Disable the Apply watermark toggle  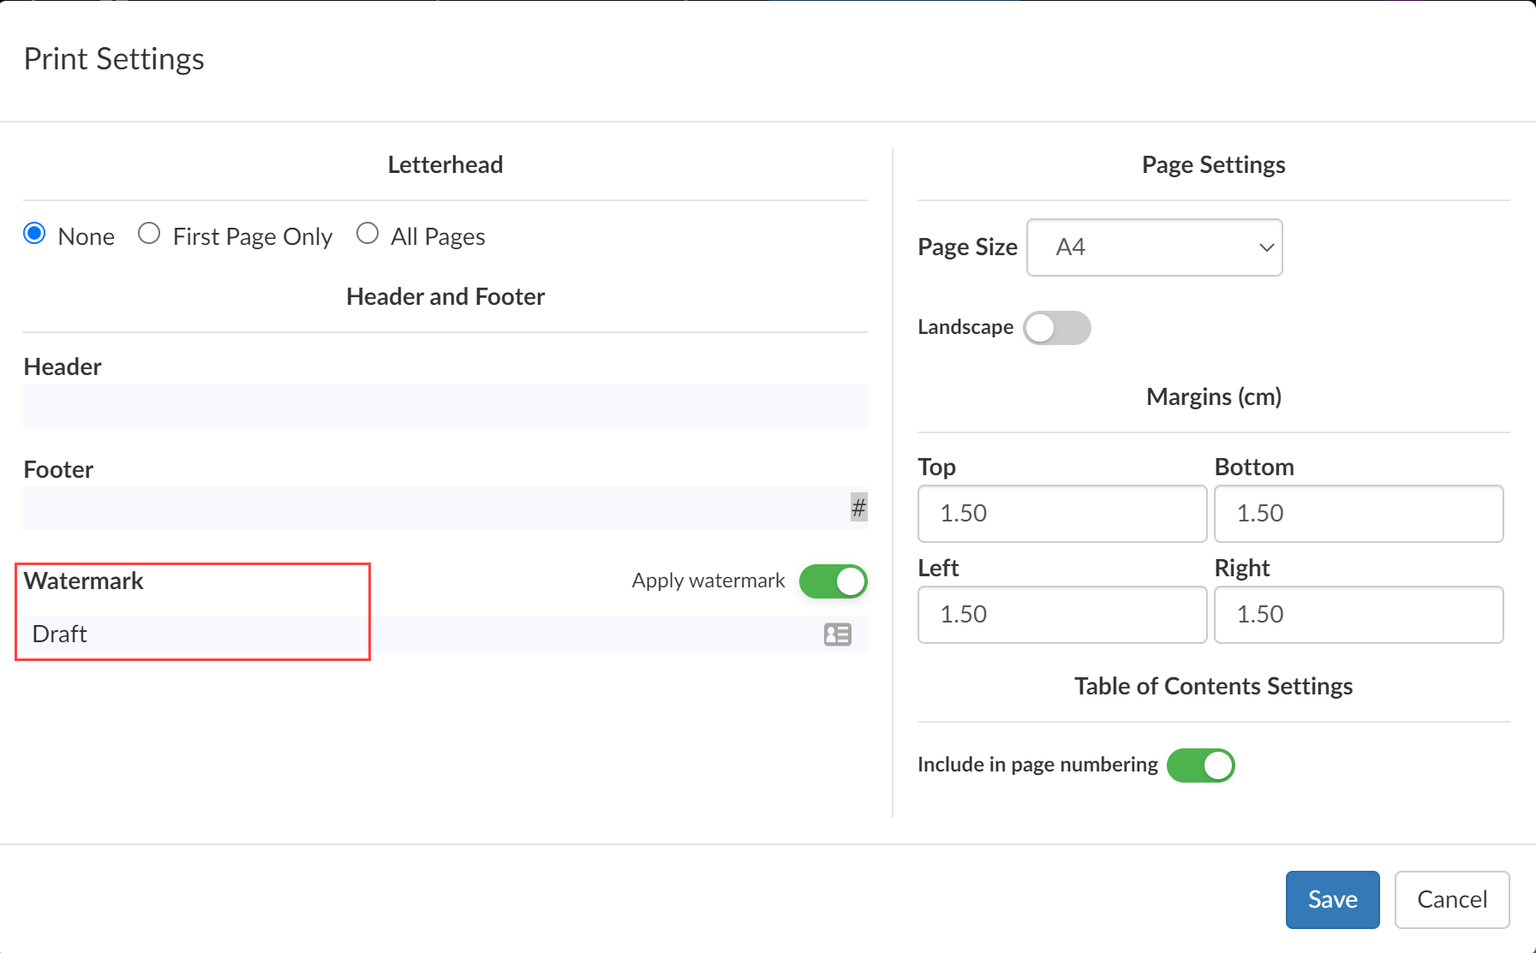pos(833,581)
